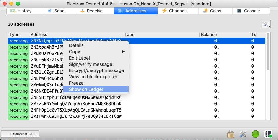The width and height of the screenshot is (278, 140).
Task: Choose Encrypt/decrypt message option
Action: (x=96, y=70)
